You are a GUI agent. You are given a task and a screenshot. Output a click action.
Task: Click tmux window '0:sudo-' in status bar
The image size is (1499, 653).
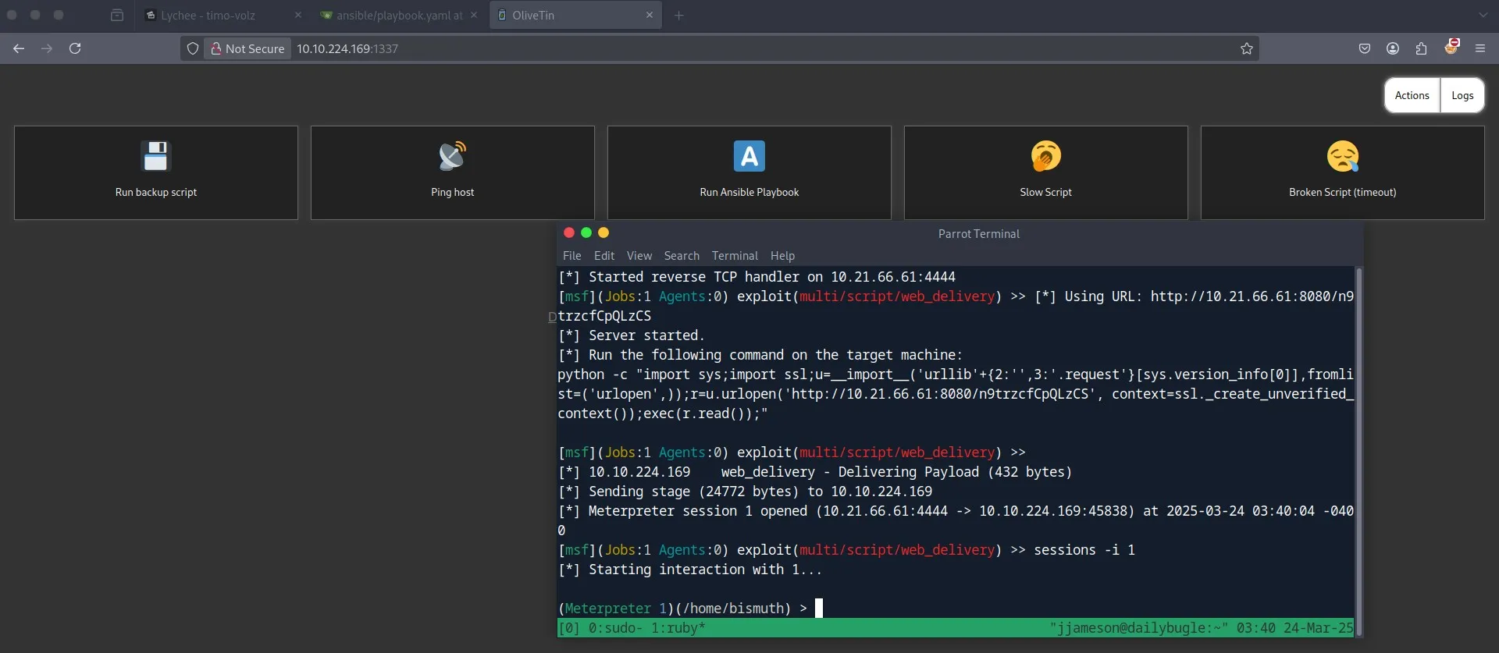coord(616,628)
